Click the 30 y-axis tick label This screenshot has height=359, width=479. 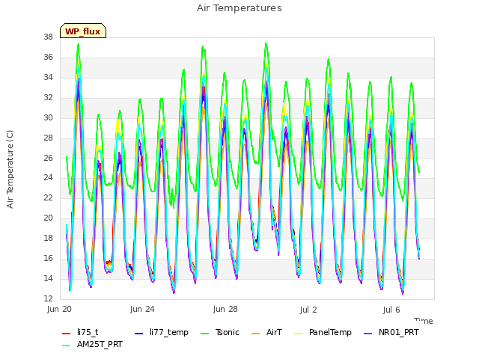tap(48, 117)
